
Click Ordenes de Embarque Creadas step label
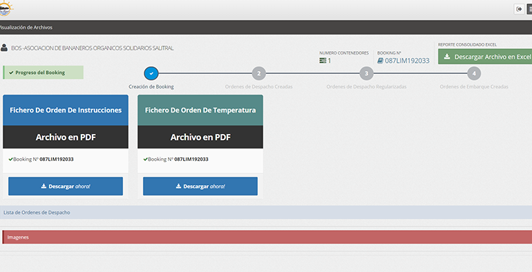474,87
